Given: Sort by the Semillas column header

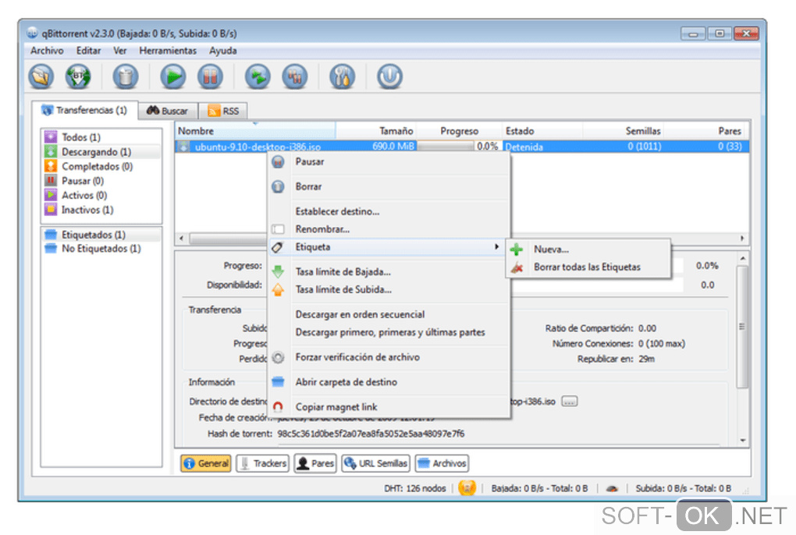Looking at the screenshot, I should 624,131.
